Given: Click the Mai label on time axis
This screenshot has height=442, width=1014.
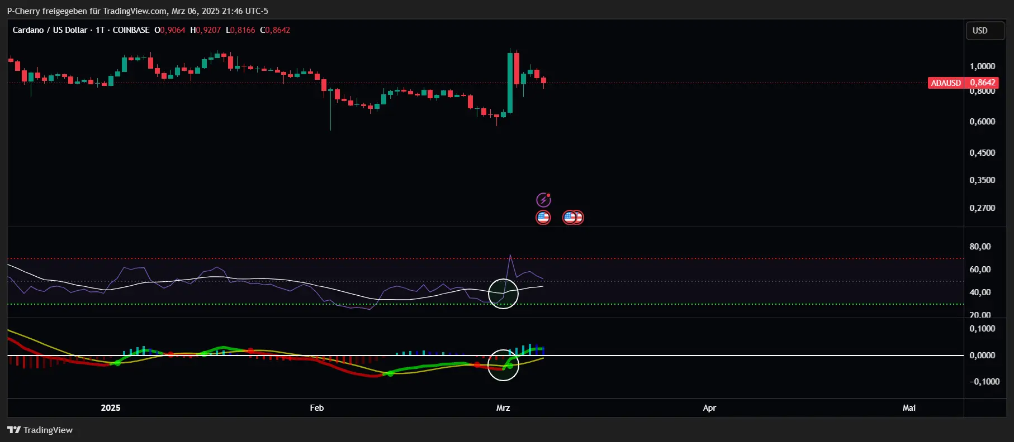Looking at the screenshot, I should [909, 408].
